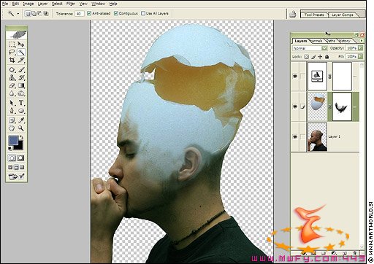The width and height of the screenshot is (374, 264).
Task: Select the Clone Stamp tool
Action: [x=12, y=78]
